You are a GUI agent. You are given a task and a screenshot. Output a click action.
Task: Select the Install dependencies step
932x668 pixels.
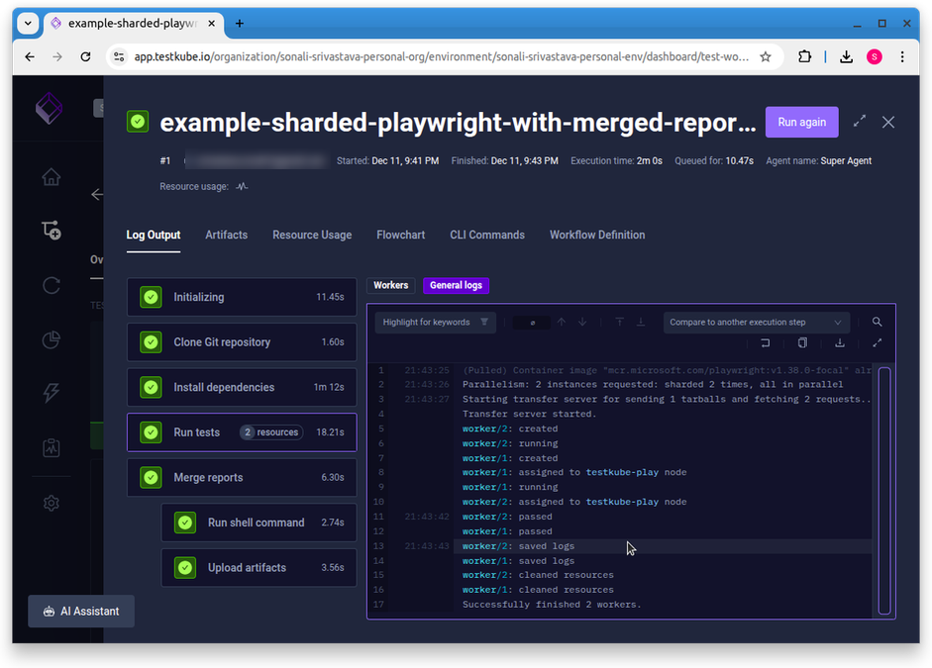point(242,387)
